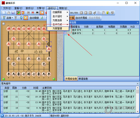140x118 pixels.
Task: Switch to the 棋谱信息 tab
Action: 83,79
